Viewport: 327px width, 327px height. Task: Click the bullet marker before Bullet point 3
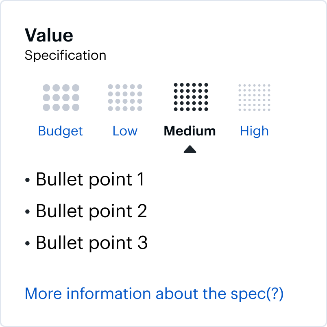tap(28, 244)
